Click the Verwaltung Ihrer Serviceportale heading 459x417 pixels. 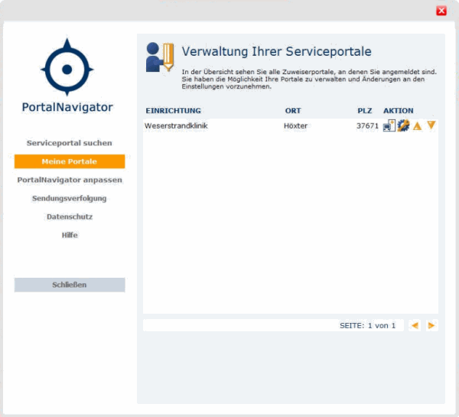click(277, 51)
